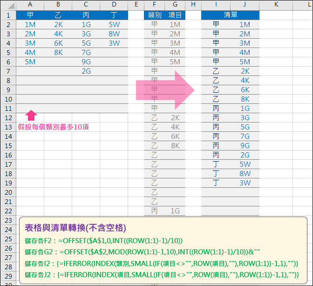Click the 儲存各G2 OFFSET formula line
Image resolution: width=313 pixels, height=286 pixels.
tap(142, 252)
